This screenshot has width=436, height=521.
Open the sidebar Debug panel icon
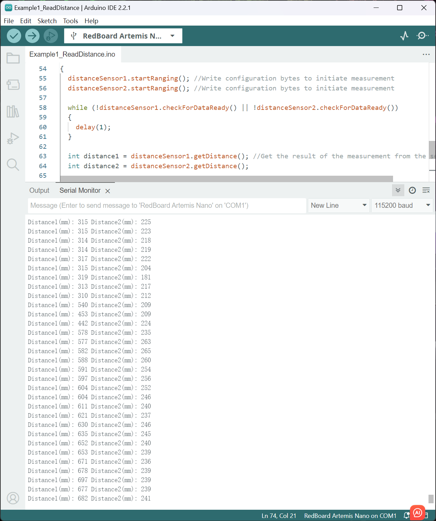pyautogui.click(x=13, y=138)
